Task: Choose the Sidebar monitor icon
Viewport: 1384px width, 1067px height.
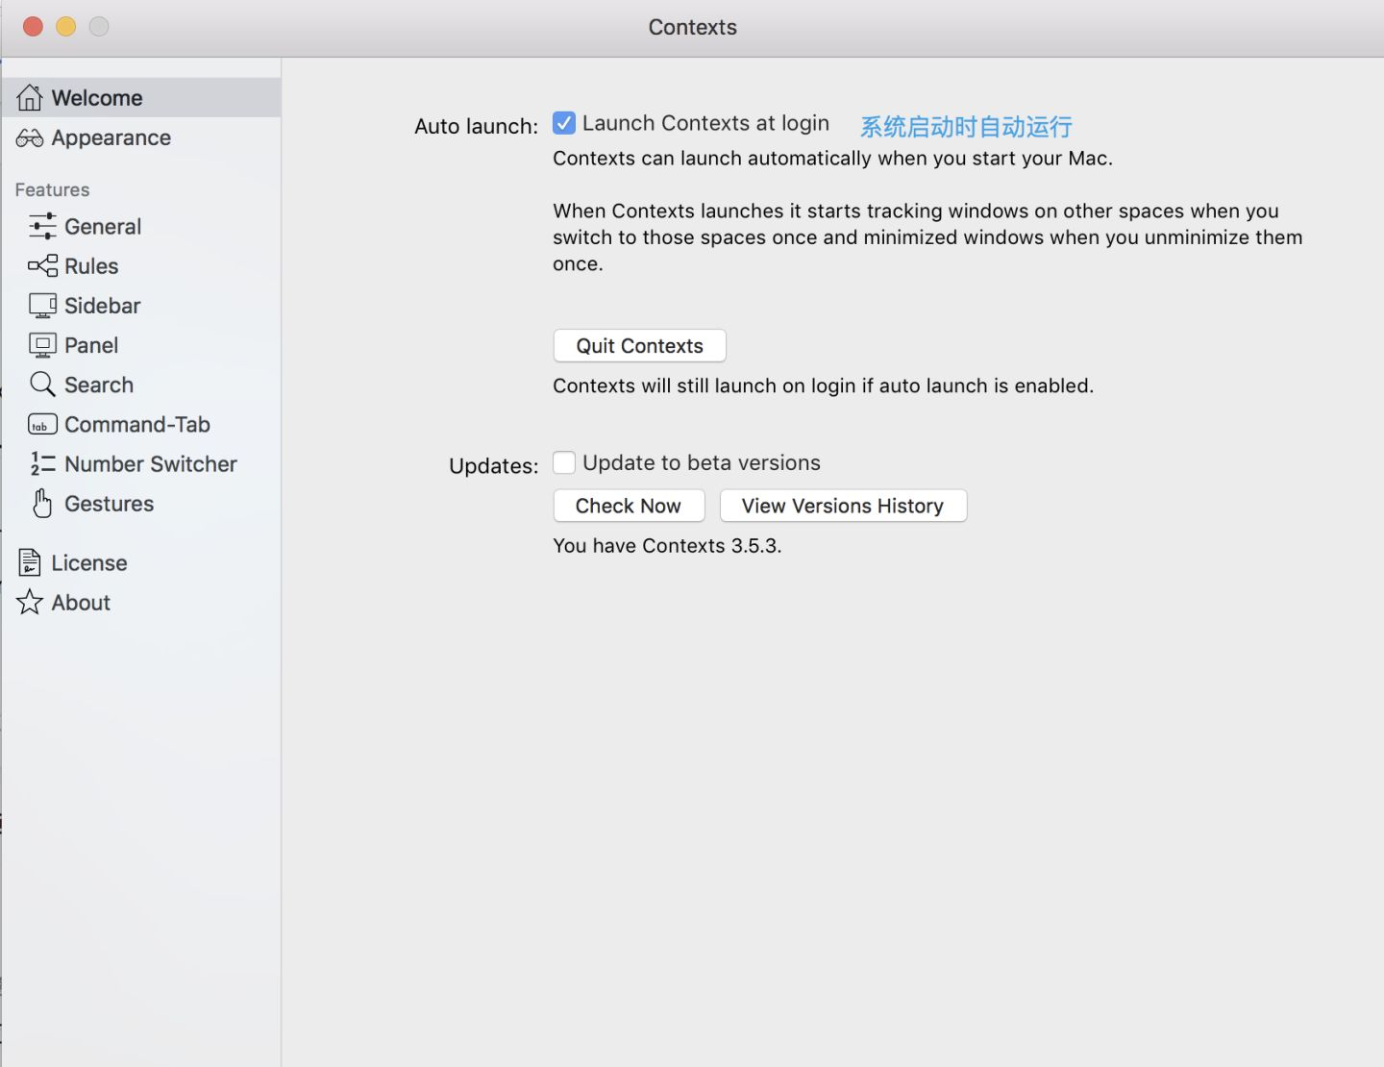Action: click(42, 306)
